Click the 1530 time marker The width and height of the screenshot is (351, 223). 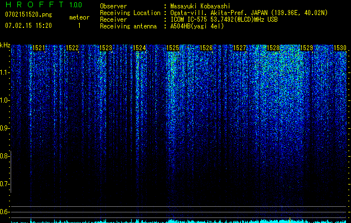(340, 48)
